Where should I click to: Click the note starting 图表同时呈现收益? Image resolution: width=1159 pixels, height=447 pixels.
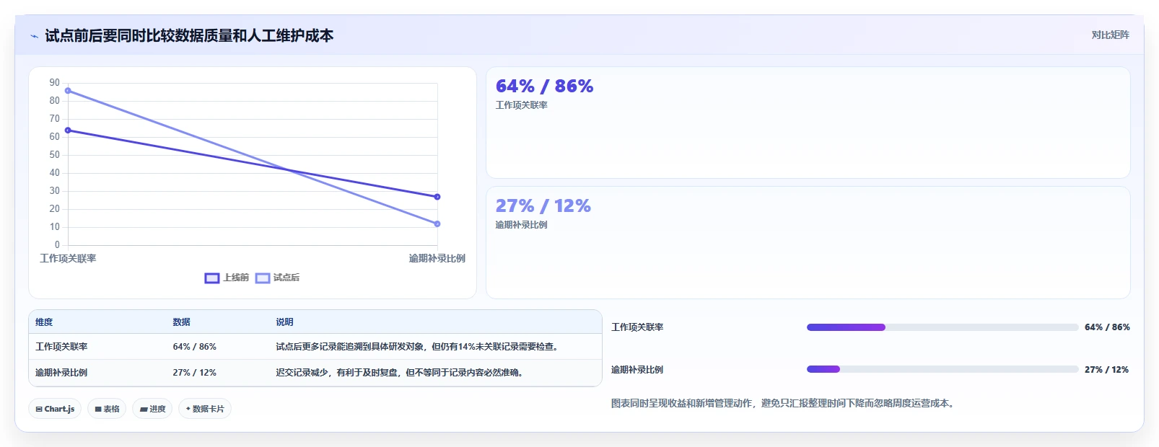pos(784,404)
